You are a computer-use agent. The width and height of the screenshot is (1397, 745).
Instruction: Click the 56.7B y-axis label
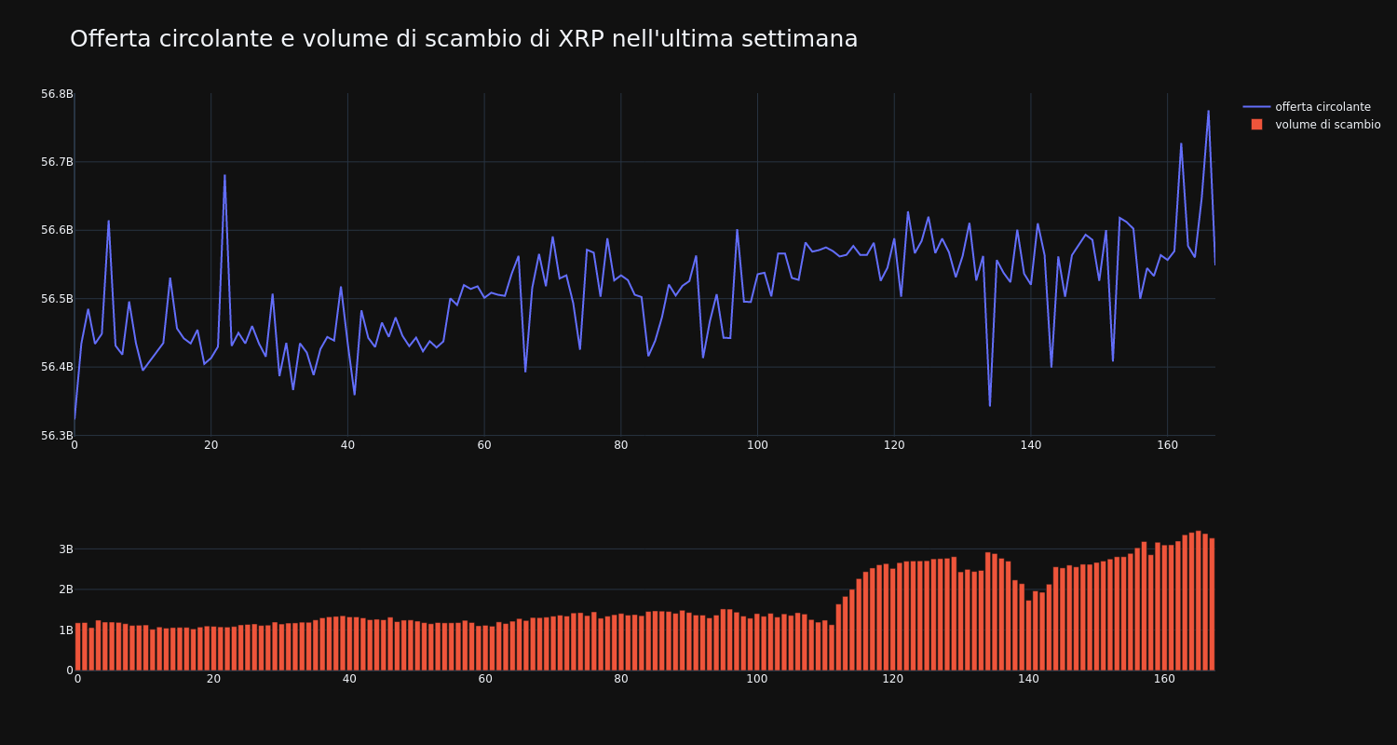(x=57, y=162)
